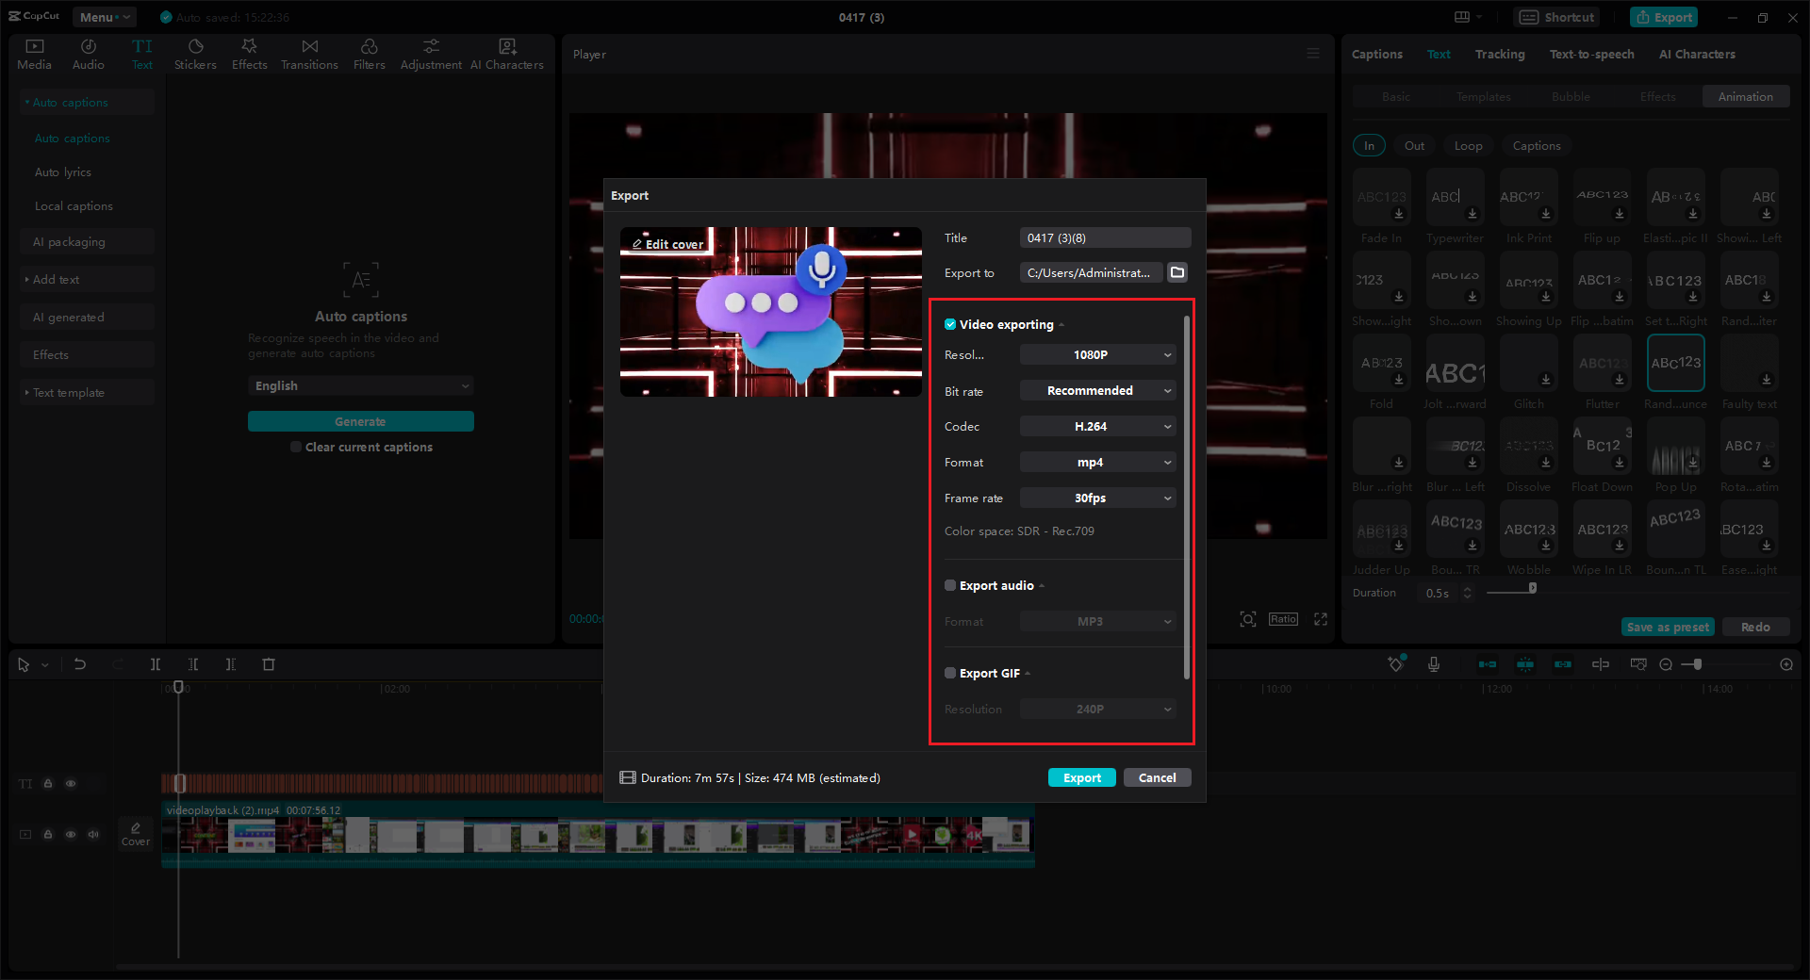Open the Text-to-speech tab

1591,54
